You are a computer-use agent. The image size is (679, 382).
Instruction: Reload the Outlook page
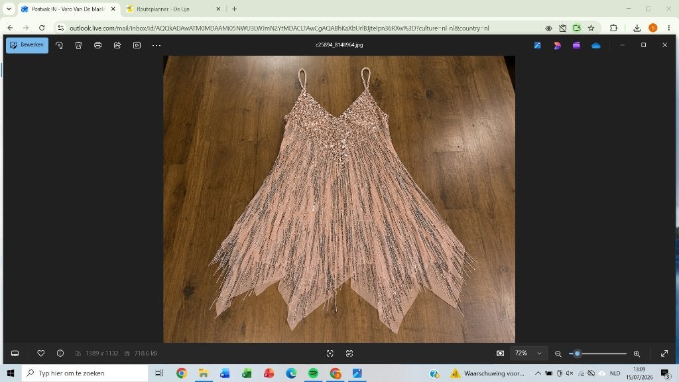pyautogui.click(x=42, y=28)
